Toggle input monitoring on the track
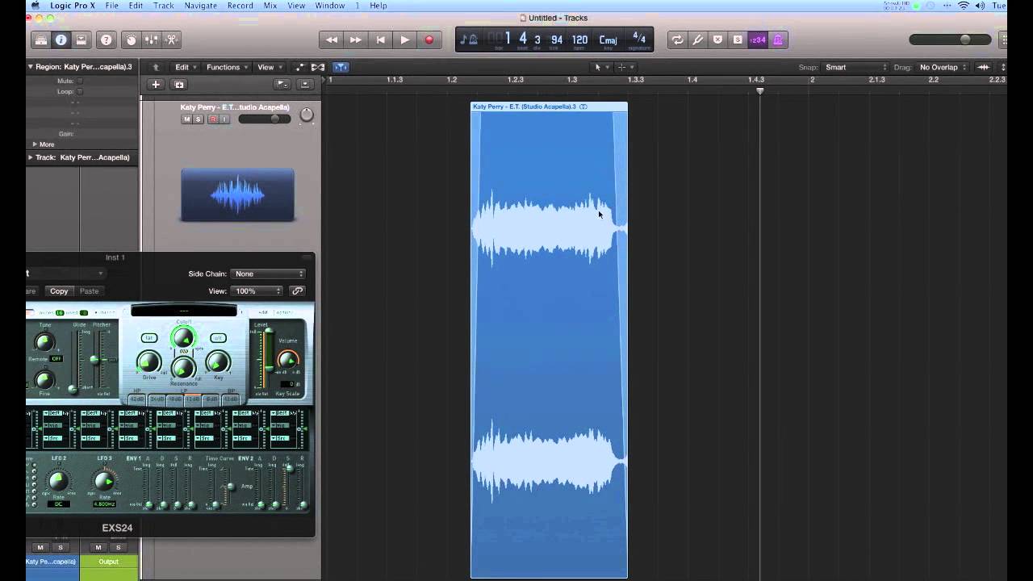 tap(224, 119)
